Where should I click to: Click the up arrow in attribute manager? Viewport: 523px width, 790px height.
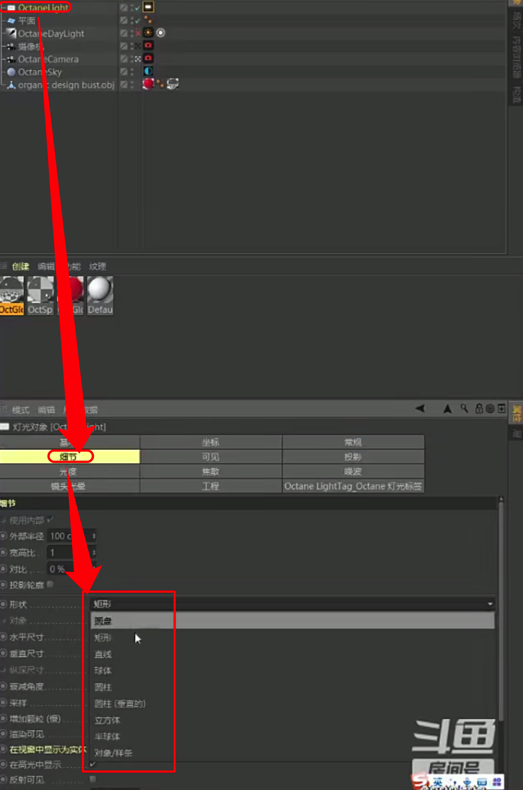tap(447, 409)
